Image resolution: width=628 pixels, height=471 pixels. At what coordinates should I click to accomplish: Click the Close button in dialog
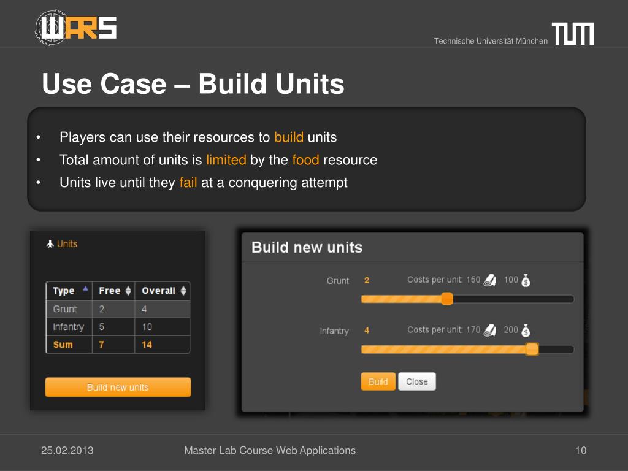coord(417,381)
